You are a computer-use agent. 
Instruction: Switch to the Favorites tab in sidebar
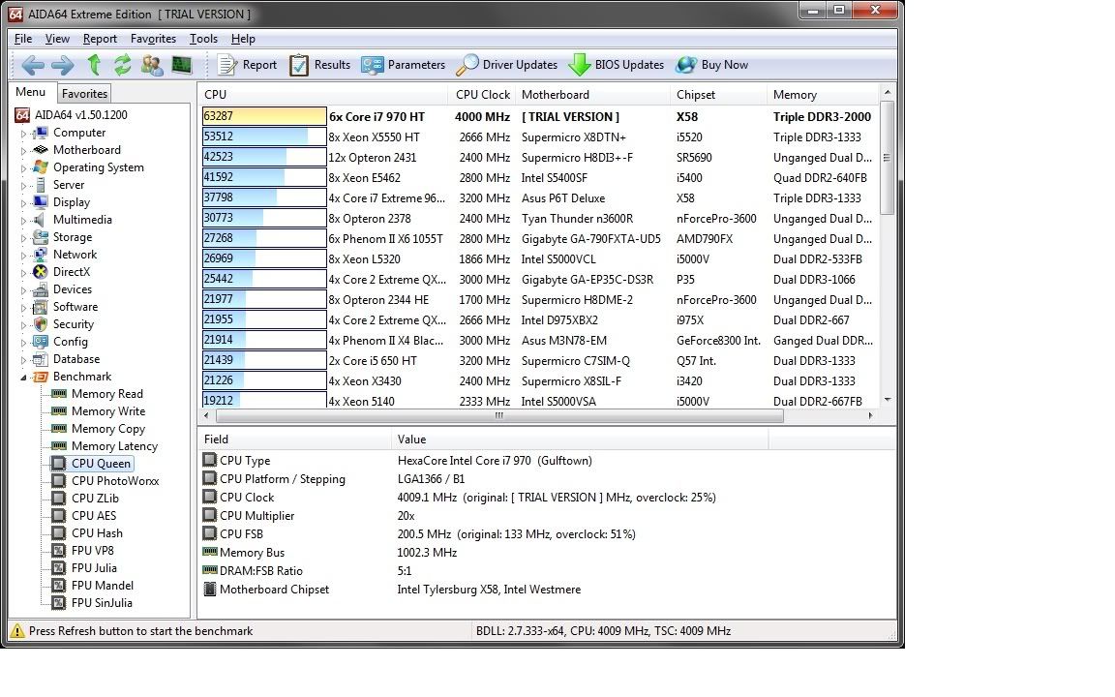tap(84, 93)
